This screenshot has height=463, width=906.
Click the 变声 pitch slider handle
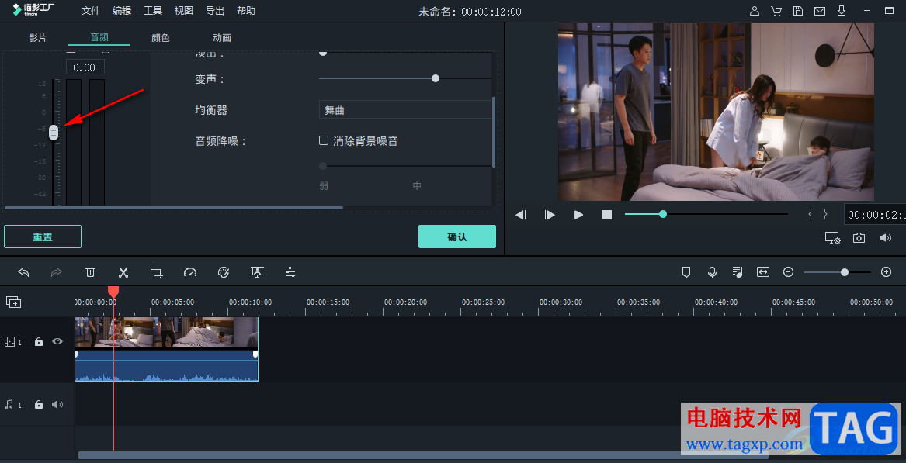(436, 78)
